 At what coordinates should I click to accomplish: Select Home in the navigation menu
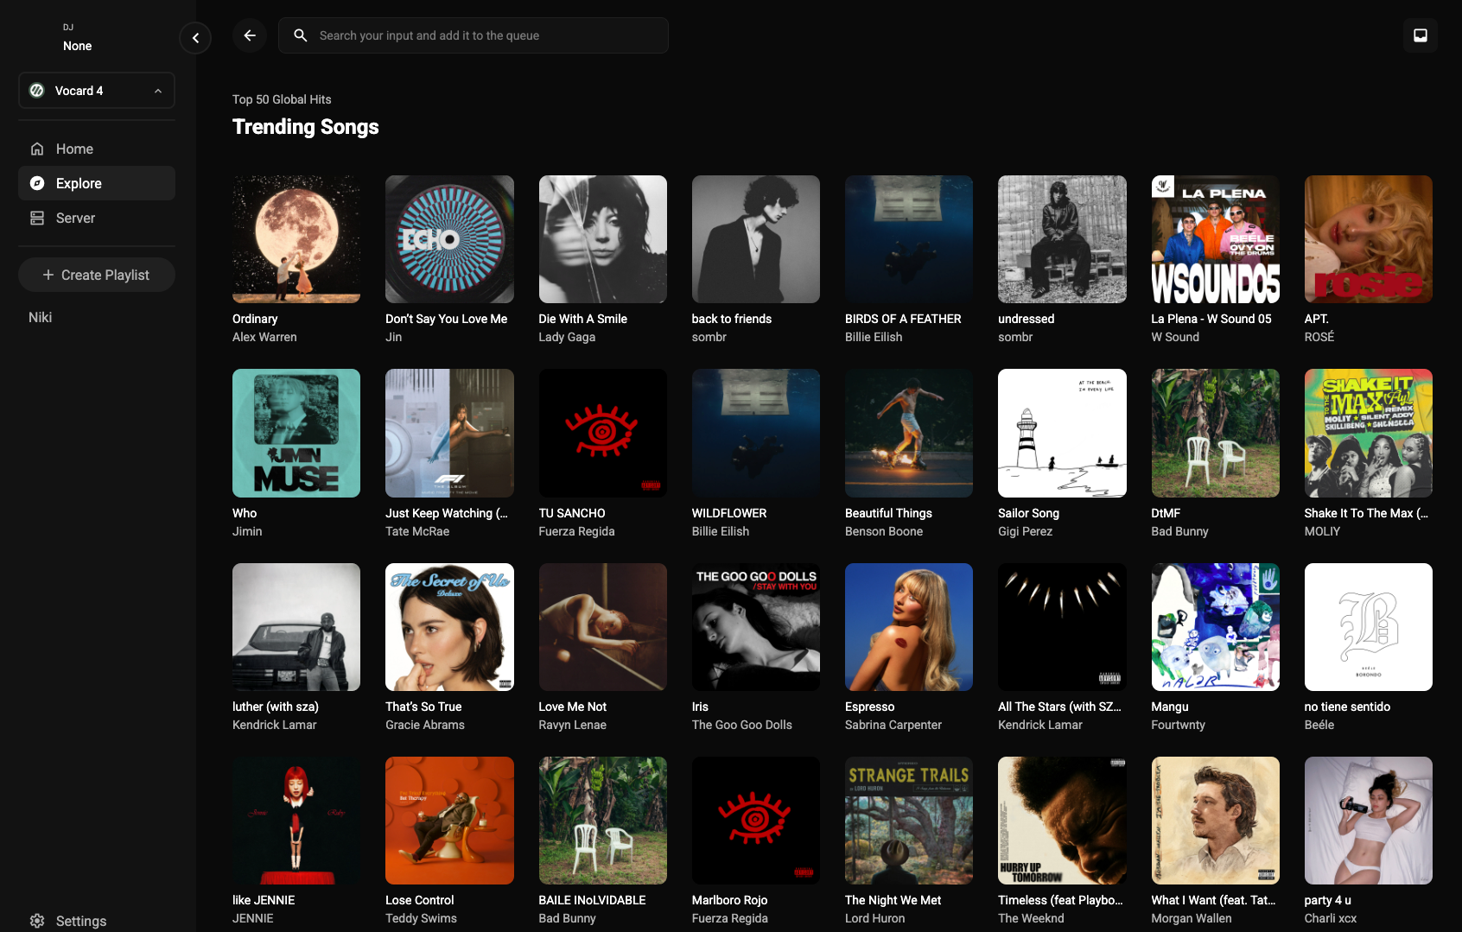pyautogui.click(x=74, y=149)
